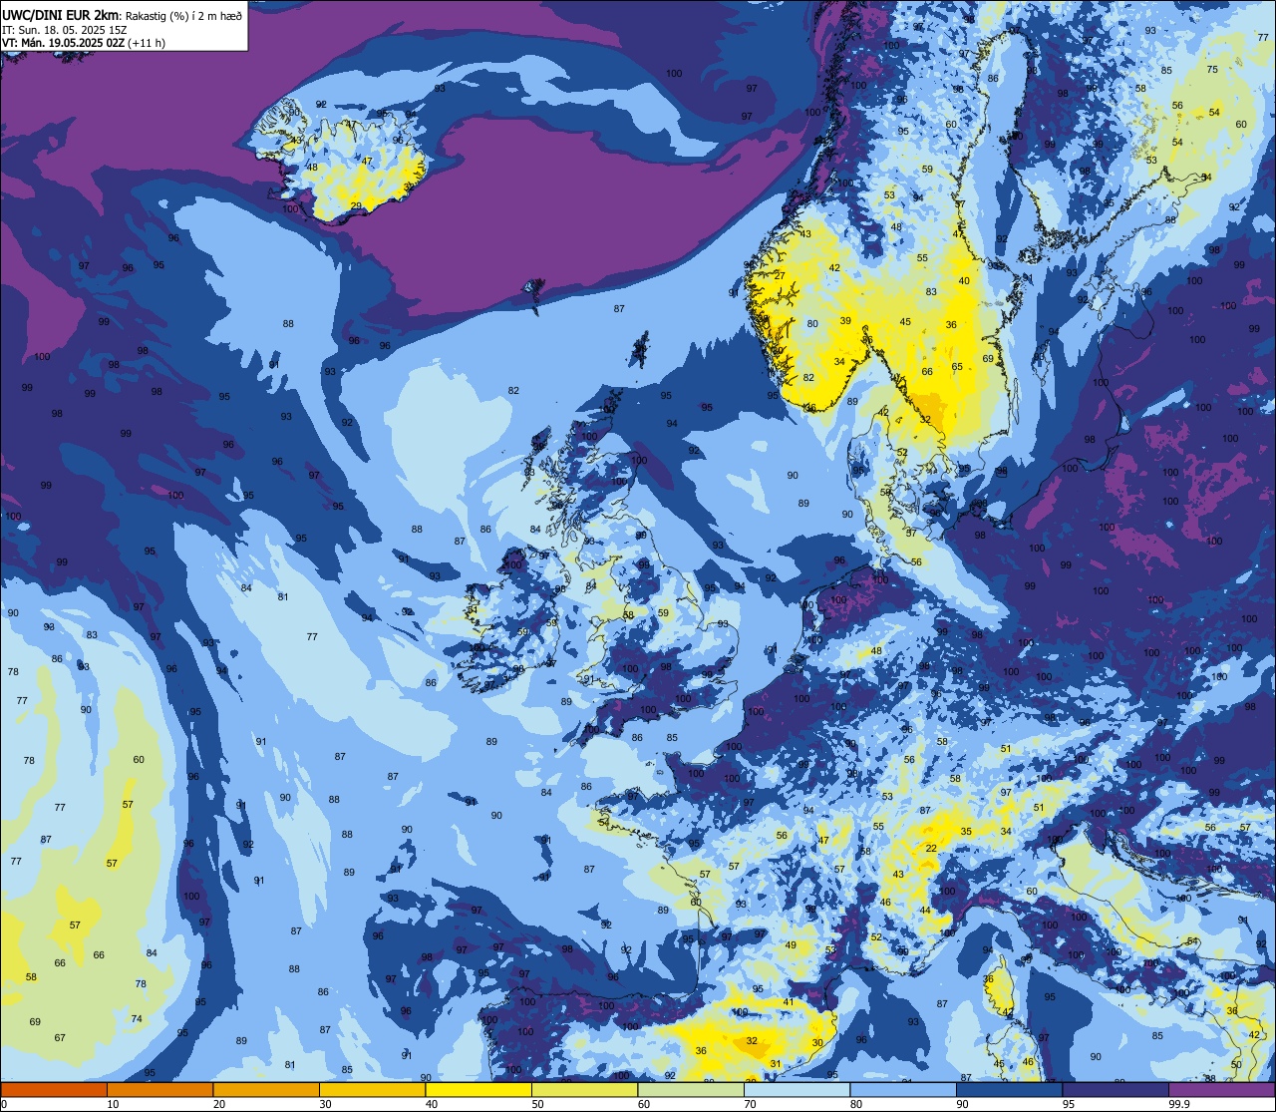Click the 60–70% light green legend swatch

(691, 1089)
